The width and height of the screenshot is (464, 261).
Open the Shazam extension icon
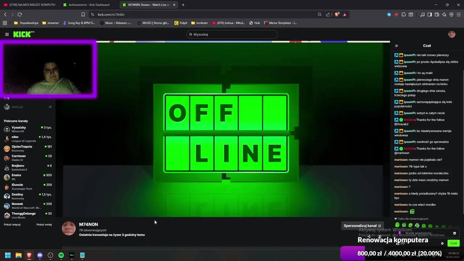coord(389,14)
